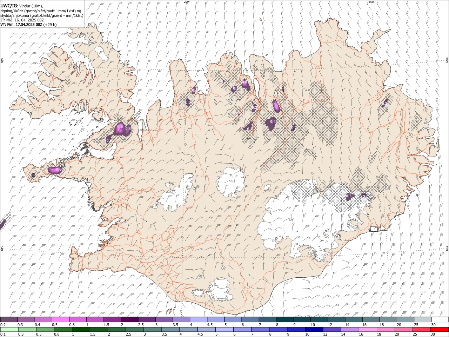Pick the grey-purple snow swatch after 0.2

(9, 320)
